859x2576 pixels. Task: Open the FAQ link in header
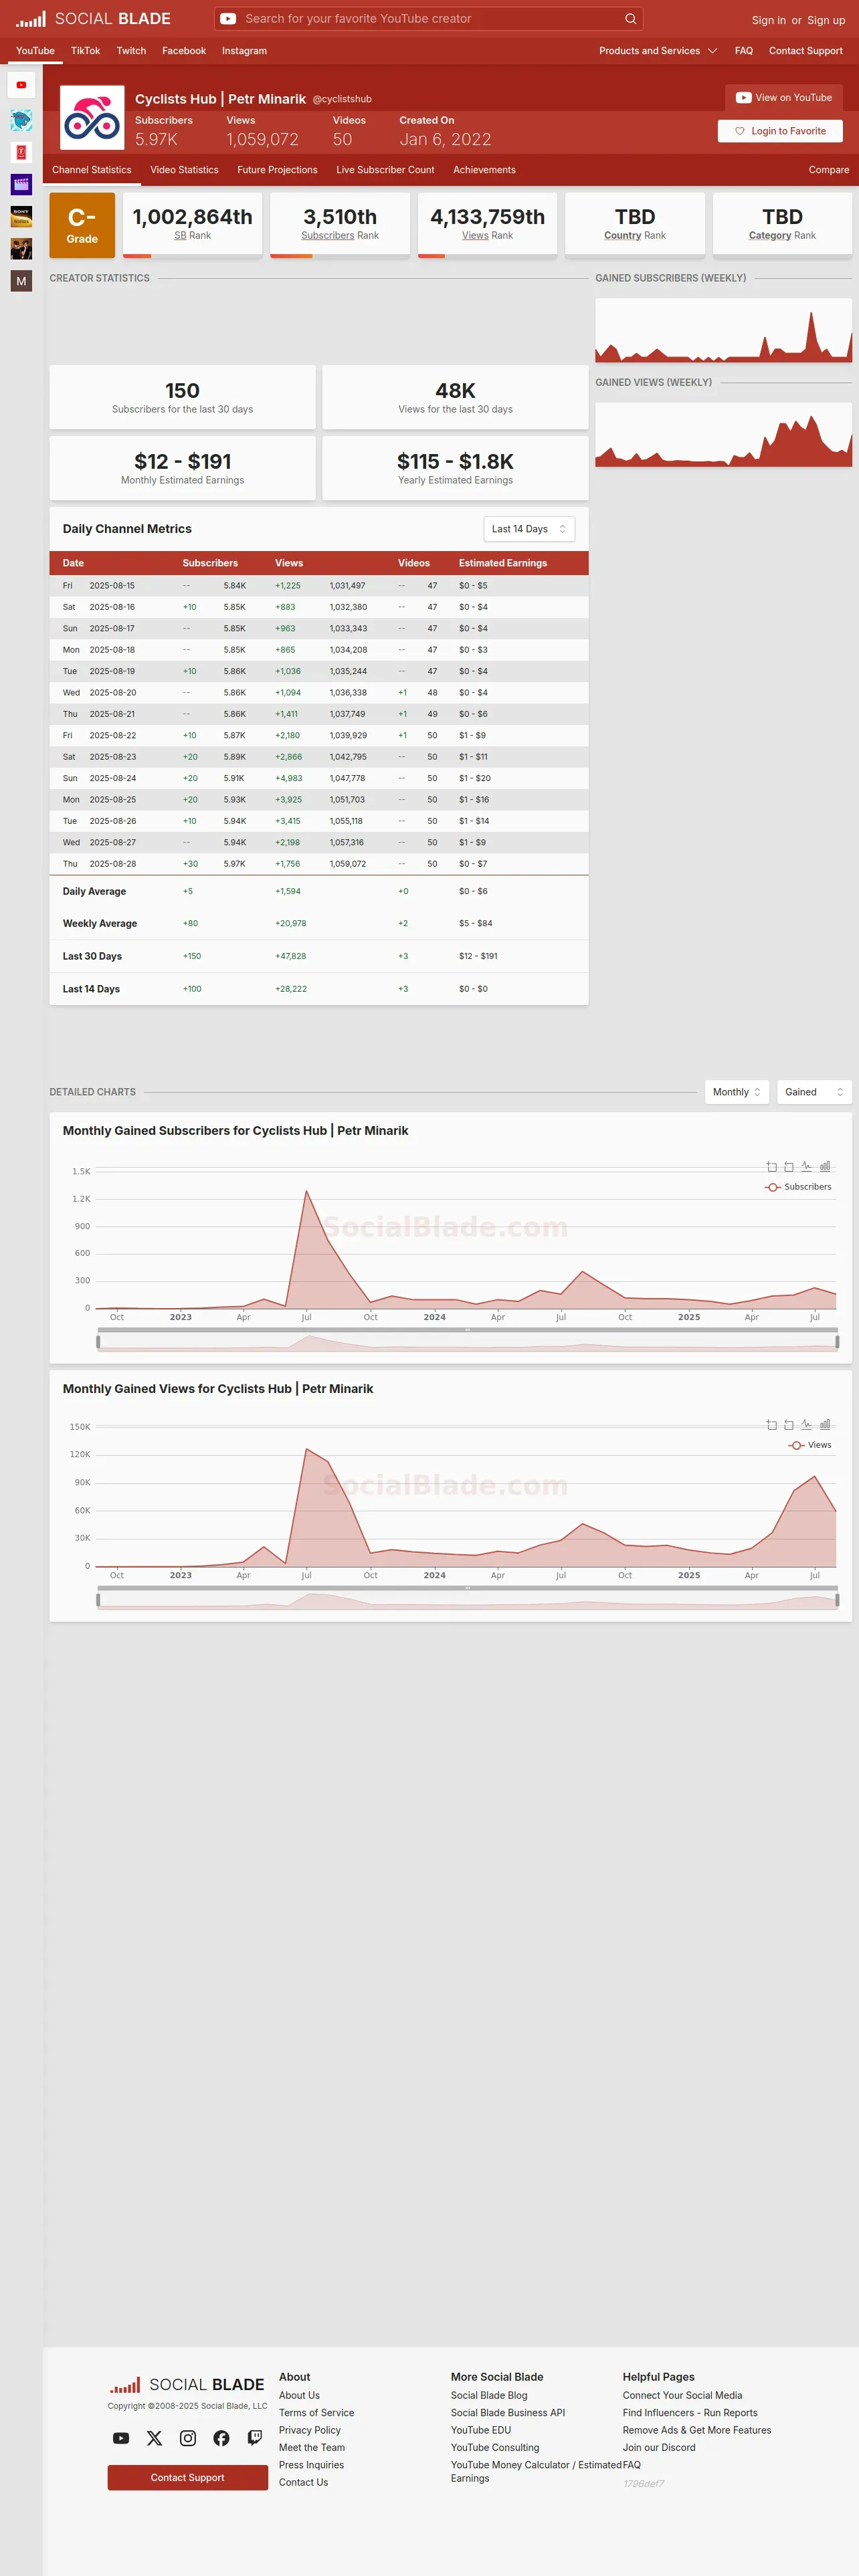tap(744, 51)
